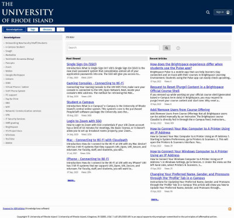Open Login to Zoom with SSO article
234x218 pixels.
point(84,121)
